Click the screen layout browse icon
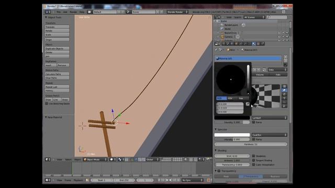Viewport: 335px width, 188px height. (90, 12)
